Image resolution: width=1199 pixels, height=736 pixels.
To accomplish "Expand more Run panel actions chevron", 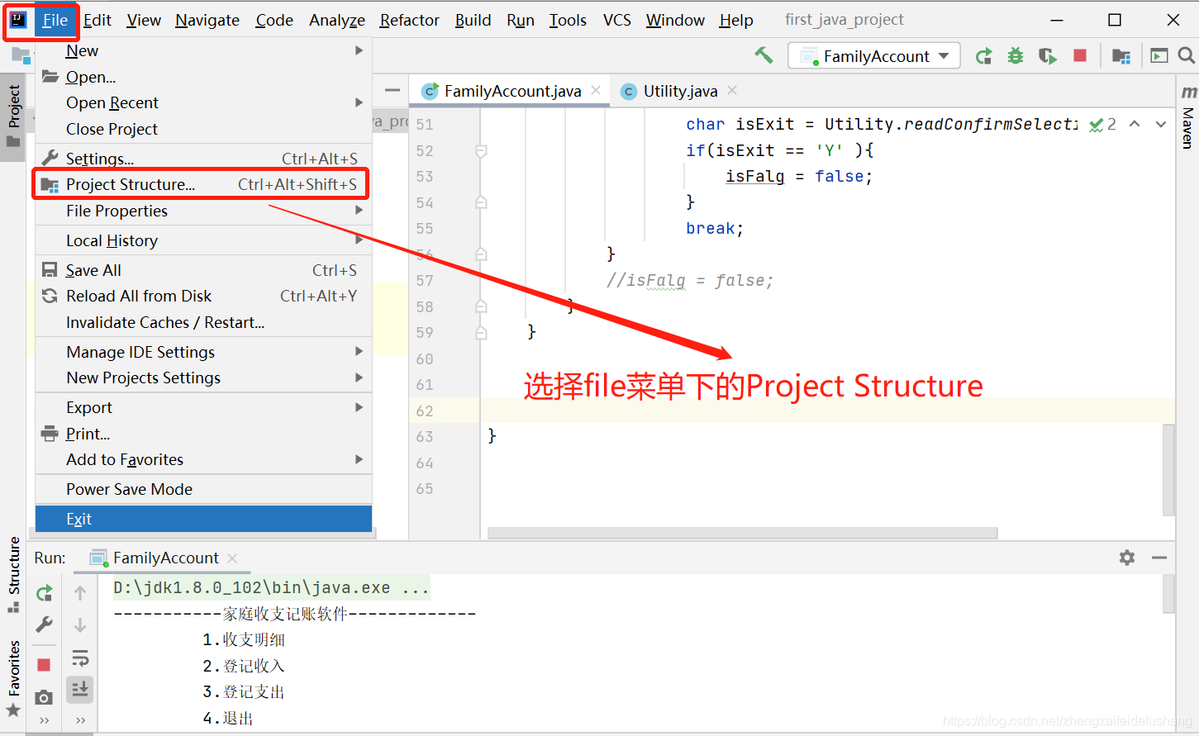I will tap(44, 720).
